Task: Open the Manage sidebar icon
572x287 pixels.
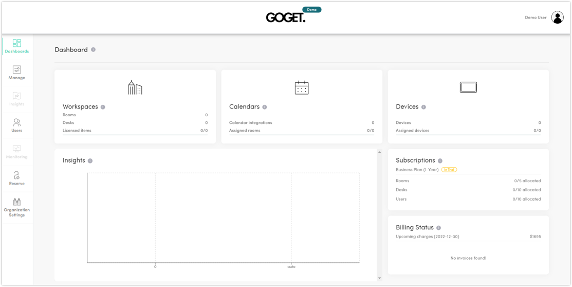Action: pyautogui.click(x=17, y=69)
